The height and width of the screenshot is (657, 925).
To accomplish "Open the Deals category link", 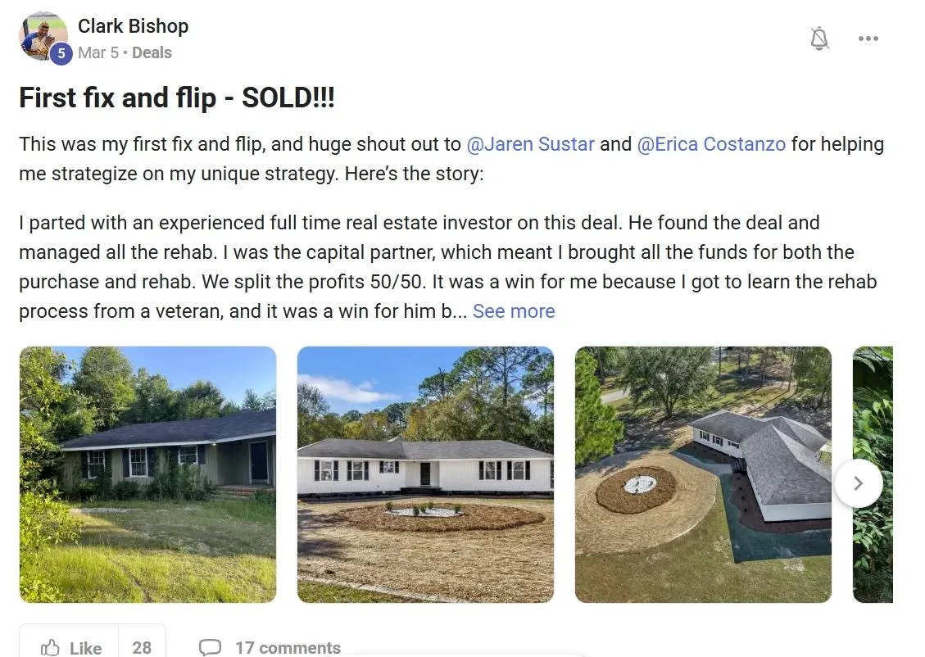I will click(x=152, y=52).
